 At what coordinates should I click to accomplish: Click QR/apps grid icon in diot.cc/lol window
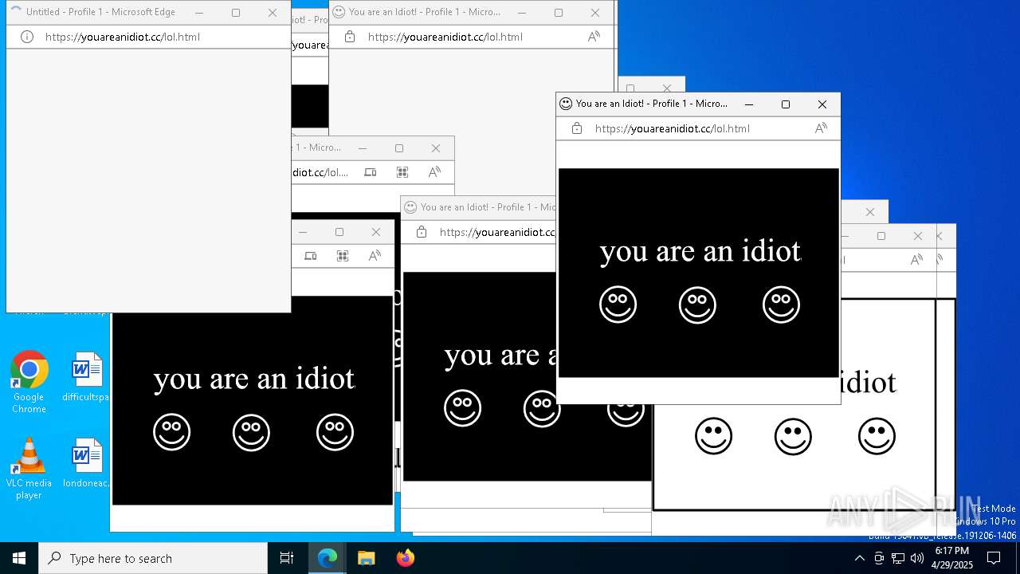[402, 172]
